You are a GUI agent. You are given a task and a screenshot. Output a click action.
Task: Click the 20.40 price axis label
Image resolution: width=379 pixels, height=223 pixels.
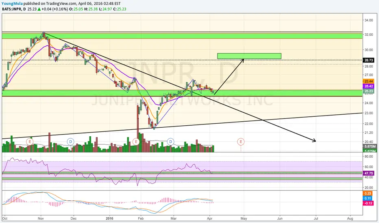[x=368, y=142]
